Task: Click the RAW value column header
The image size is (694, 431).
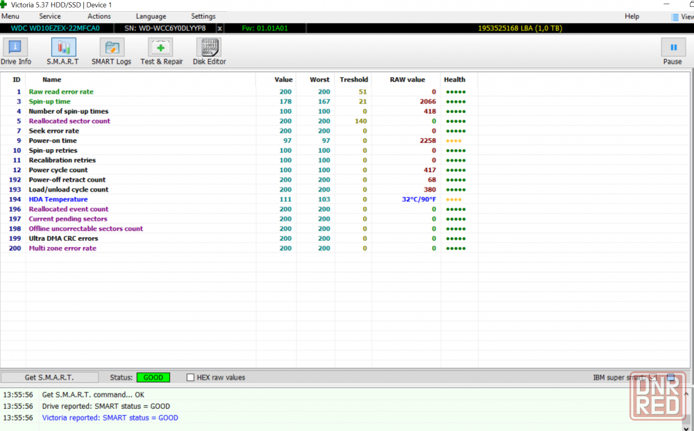Action: coord(407,80)
